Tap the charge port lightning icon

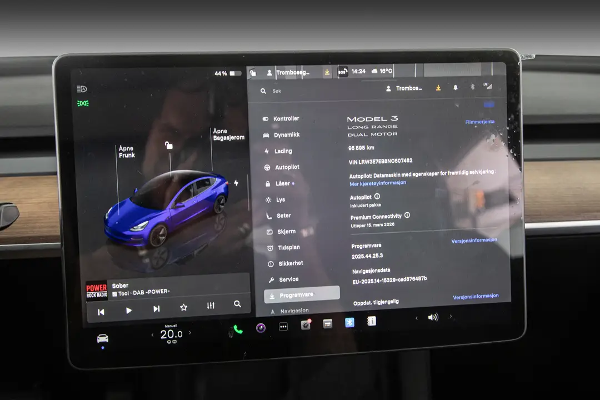[x=236, y=183]
